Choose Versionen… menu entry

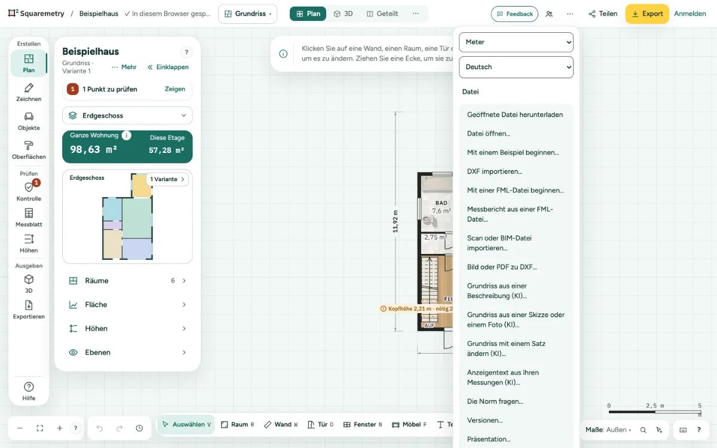516,421
